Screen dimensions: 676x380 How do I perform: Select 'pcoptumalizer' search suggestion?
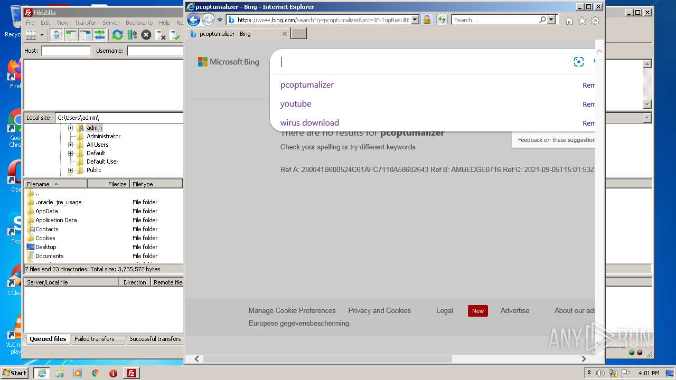(x=307, y=85)
